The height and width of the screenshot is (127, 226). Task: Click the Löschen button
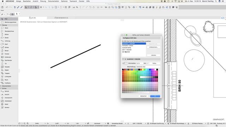(x=154, y=55)
